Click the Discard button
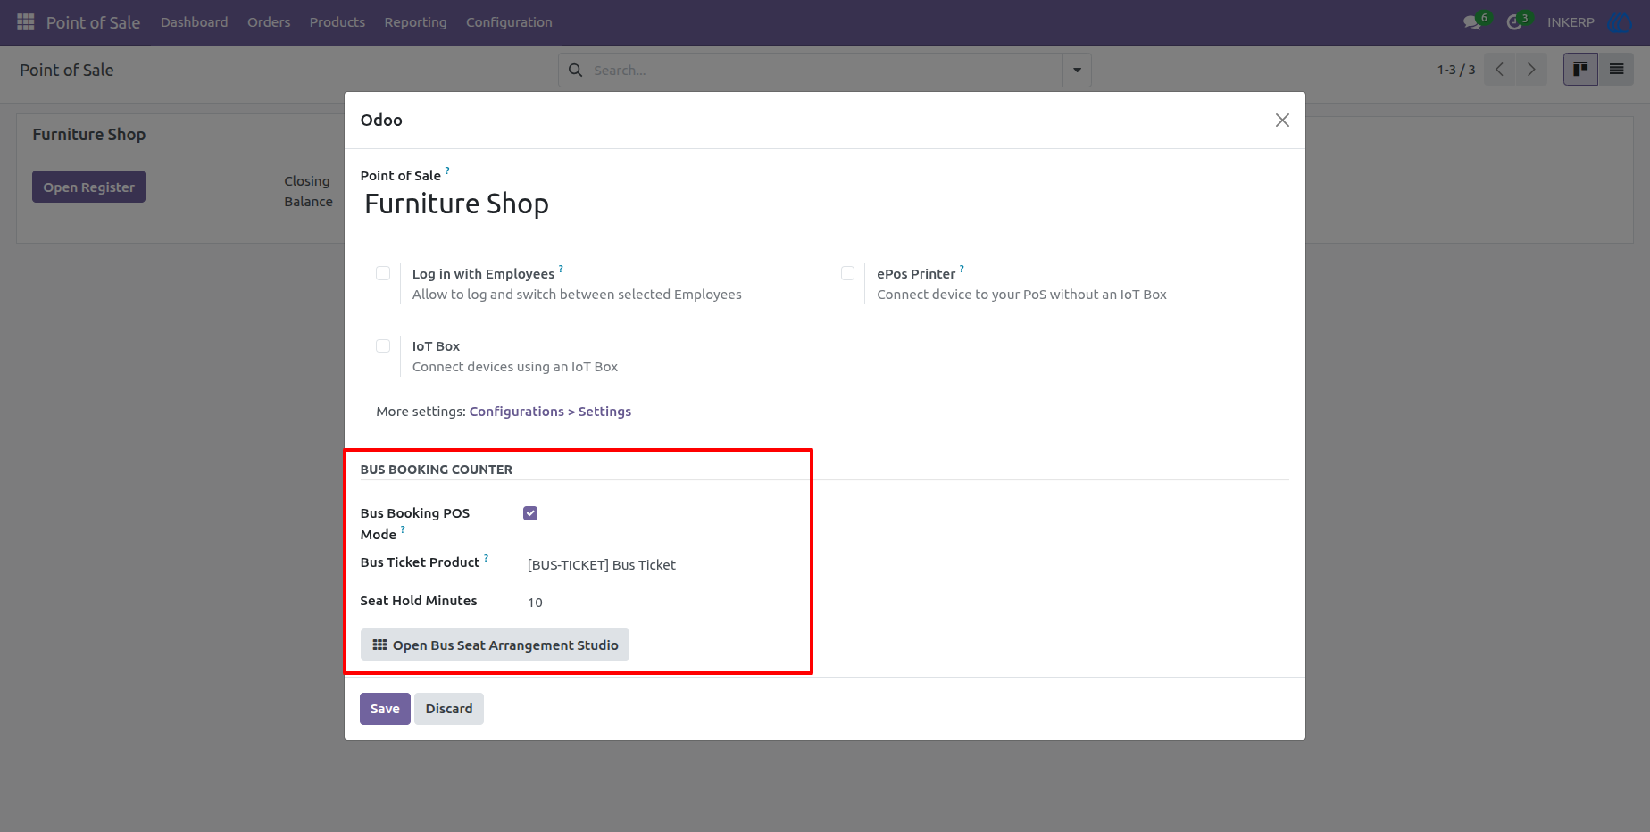This screenshot has height=832, width=1650. click(x=449, y=709)
